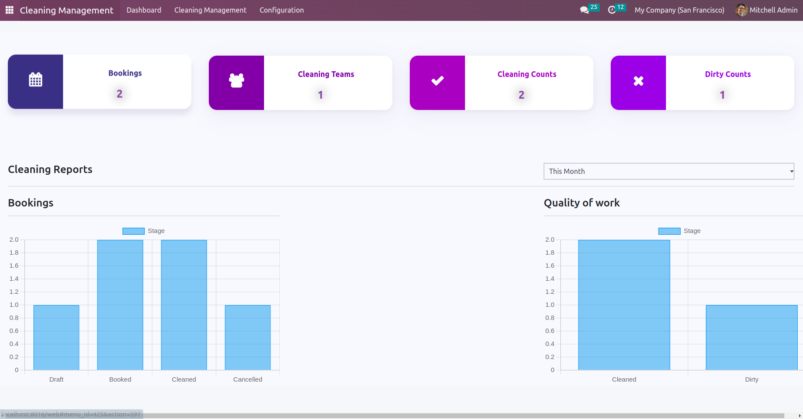Open the Dirty Counts card title
Image resolution: width=803 pixels, height=419 pixels.
click(728, 74)
